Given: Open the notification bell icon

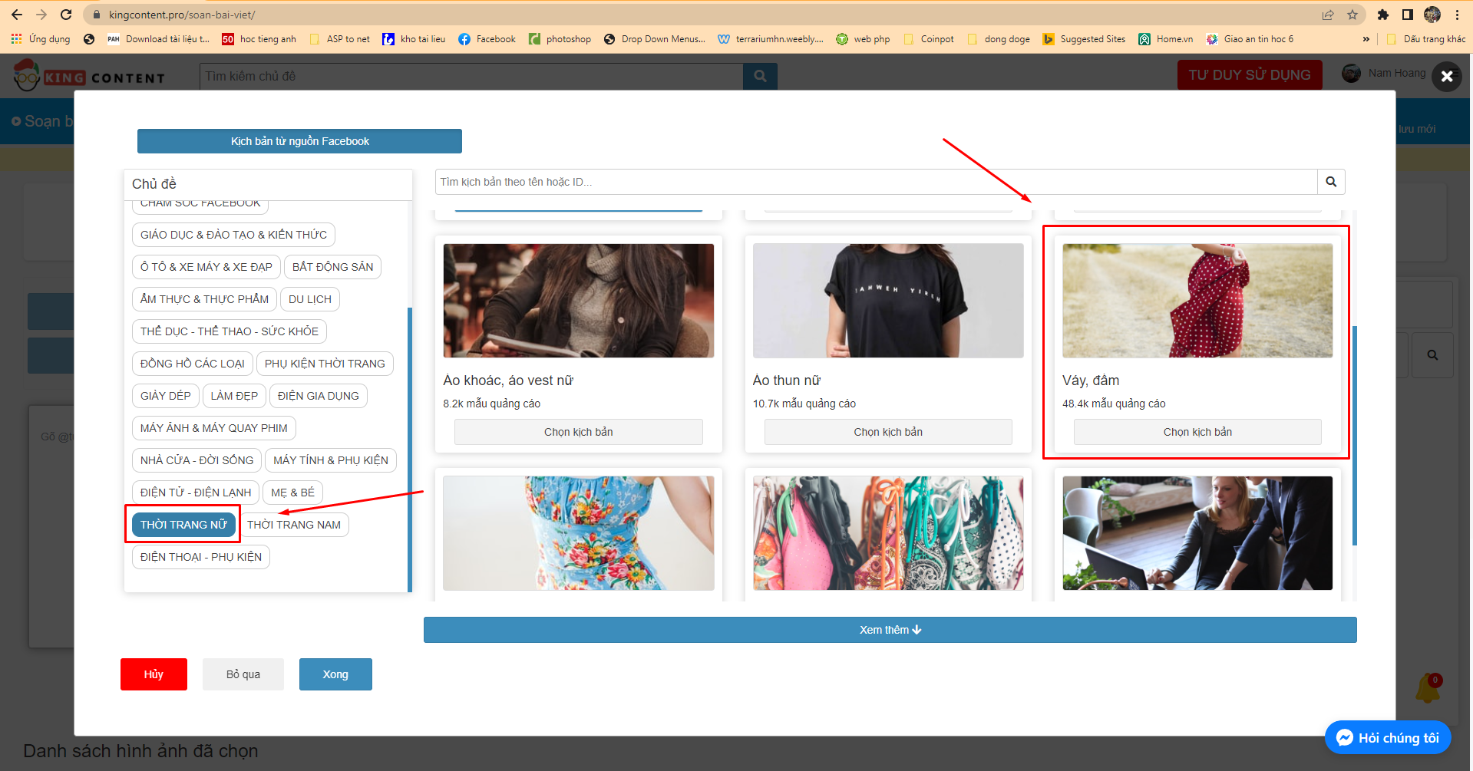Looking at the screenshot, I should [x=1428, y=689].
